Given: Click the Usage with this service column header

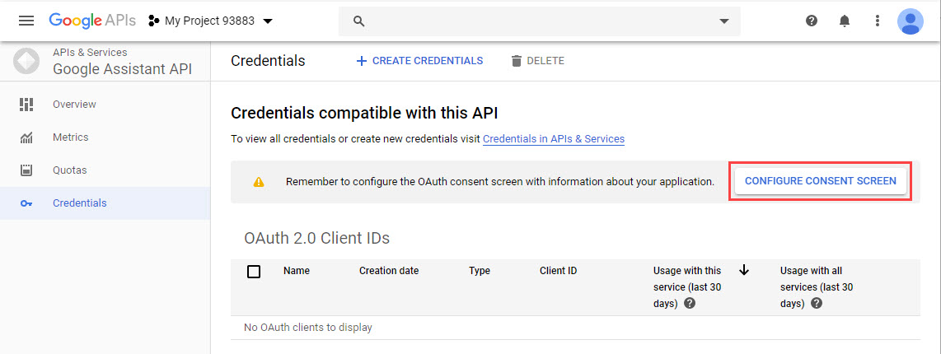Looking at the screenshot, I should (x=687, y=286).
